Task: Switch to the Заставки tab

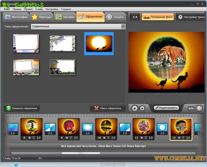Action: pos(65,17)
